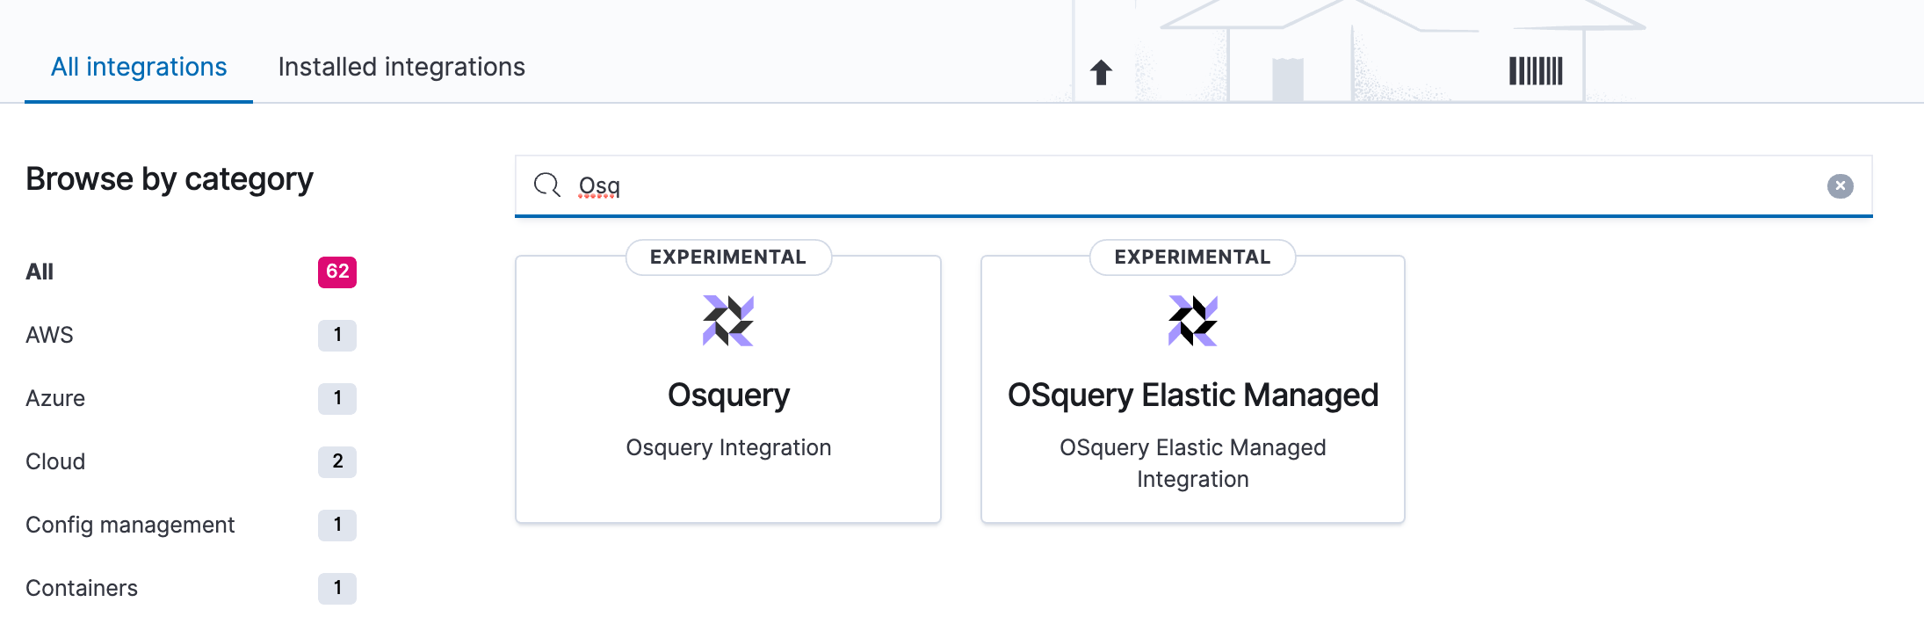Screen dimensions: 1924x631
Task: Click the 'Osquery Integration' description text
Action: tap(728, 447)
